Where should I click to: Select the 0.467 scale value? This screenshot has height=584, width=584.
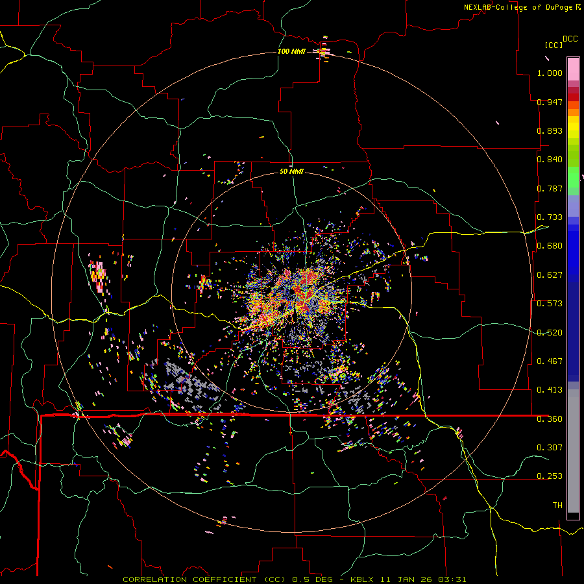point(550,361)
